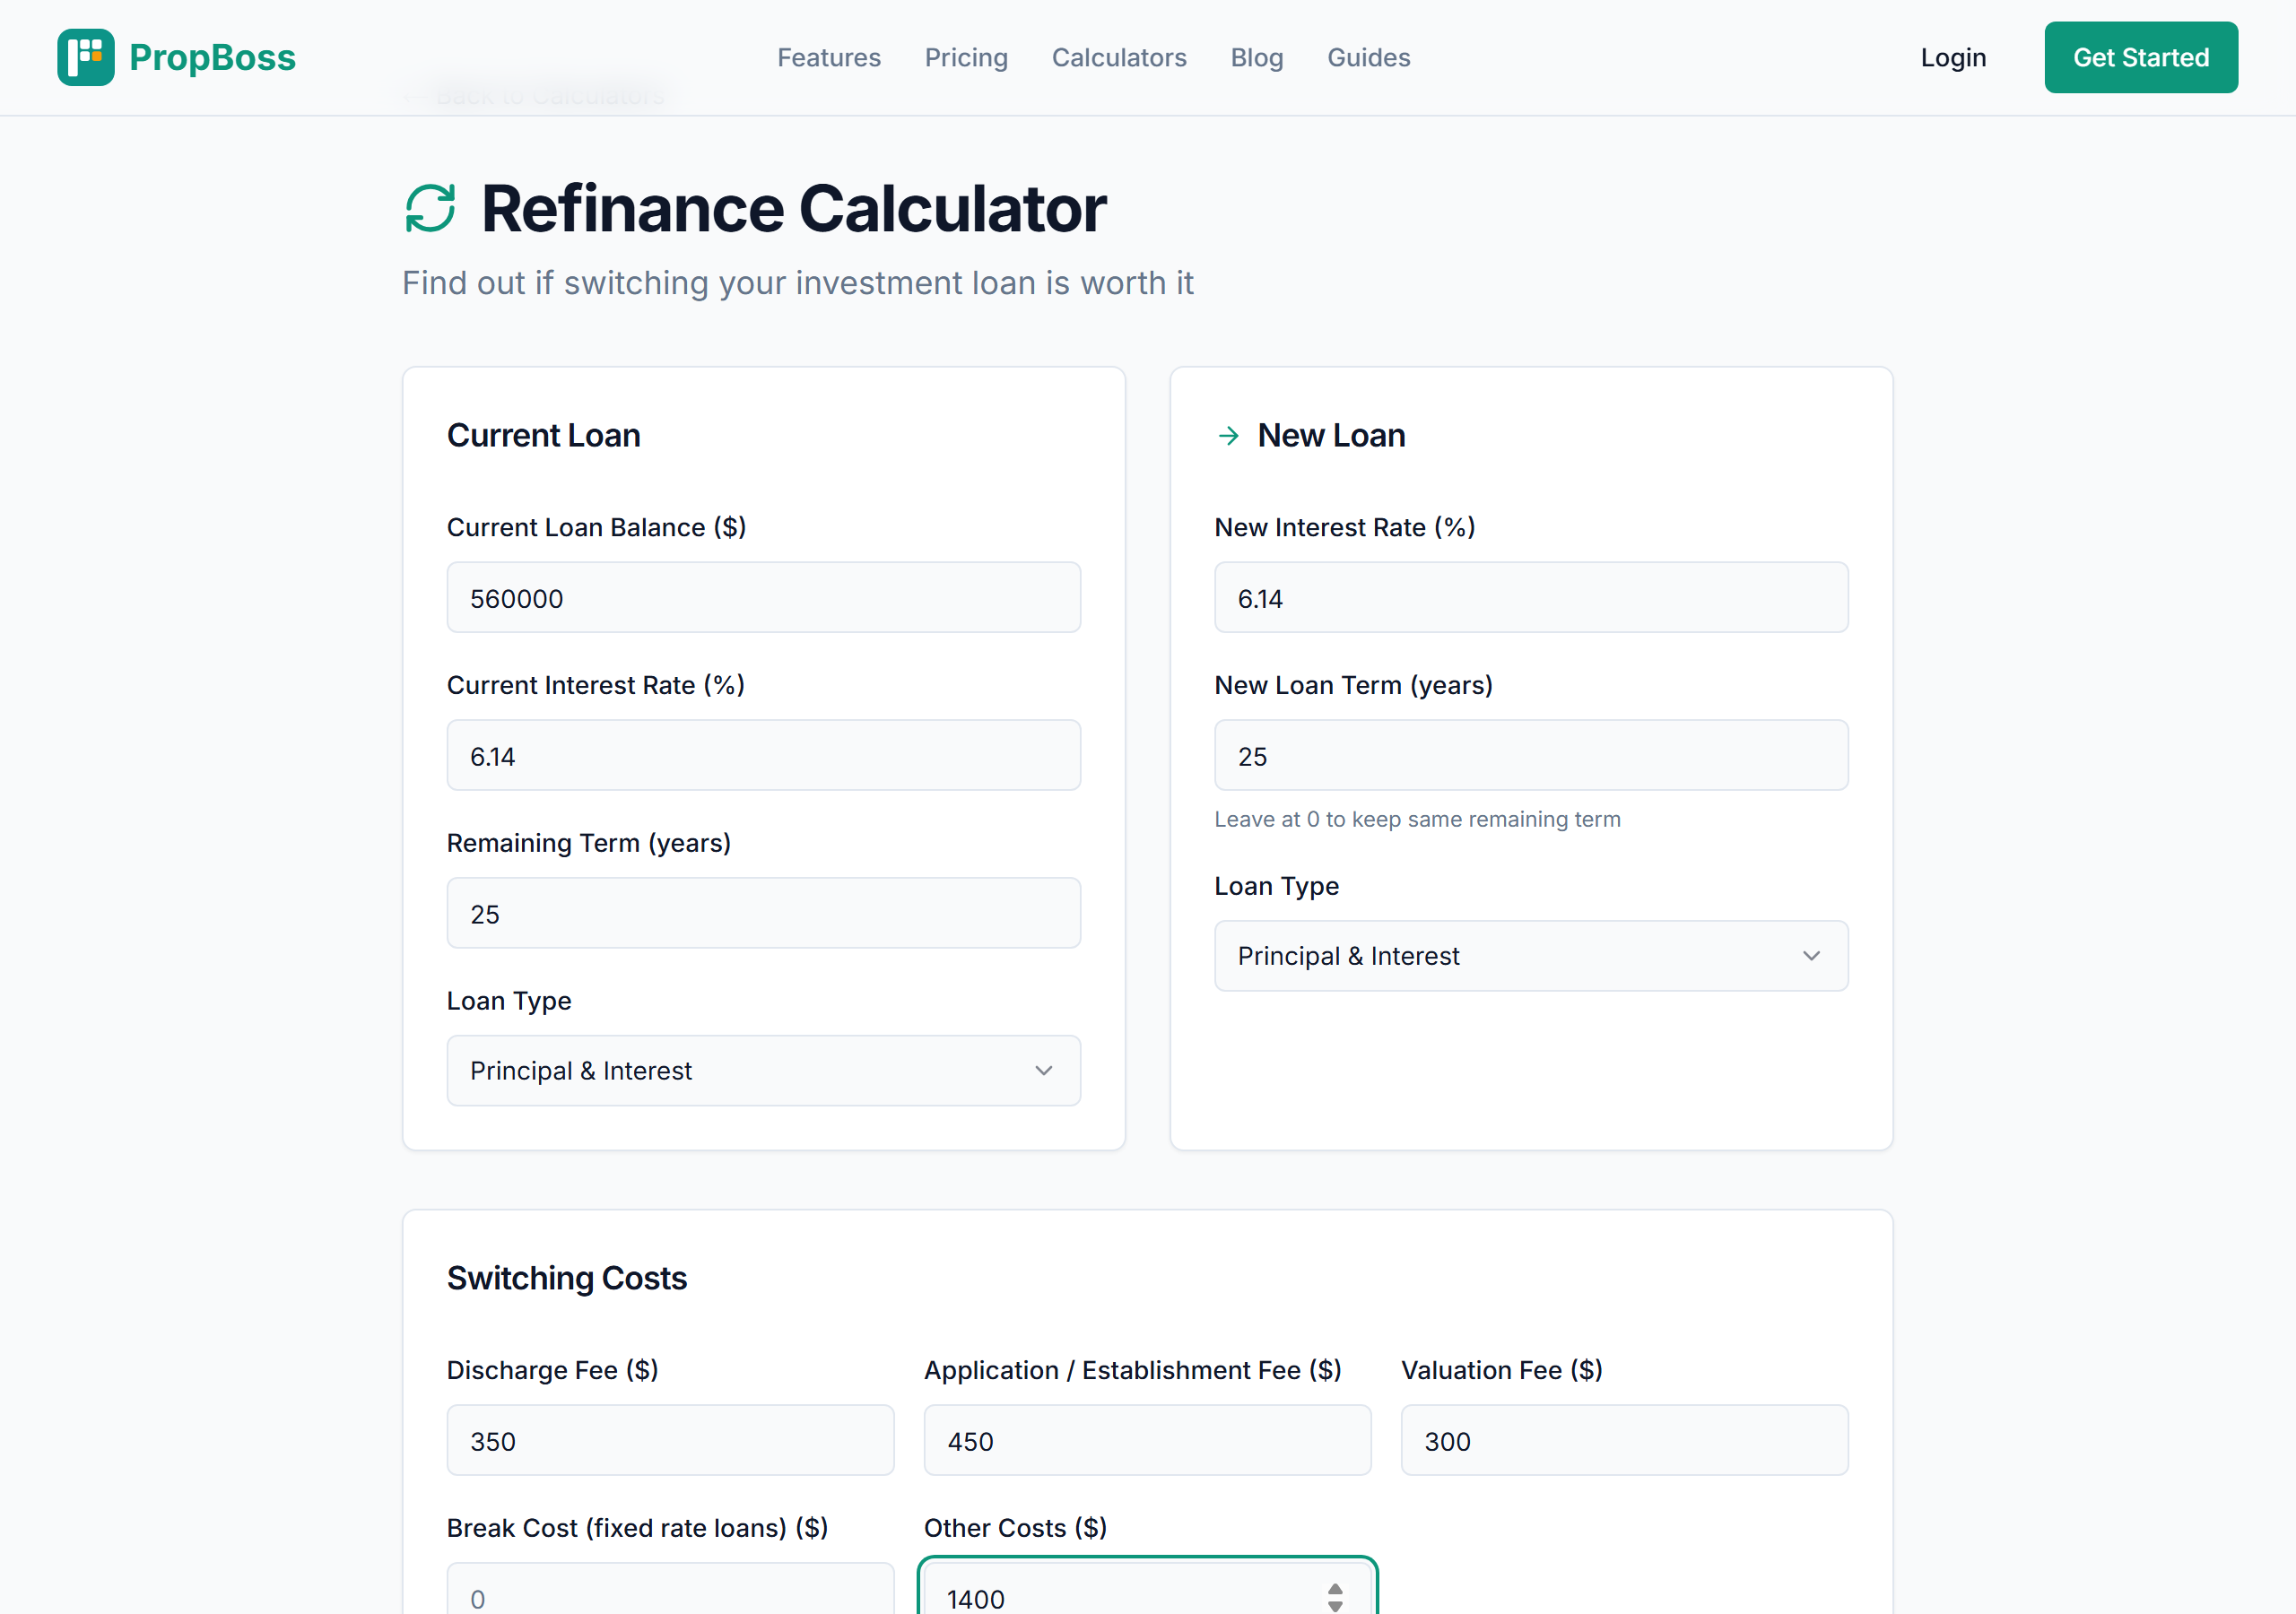Go to the Pricing page
Screen dimensions: 2296x1614
(966, 57)
